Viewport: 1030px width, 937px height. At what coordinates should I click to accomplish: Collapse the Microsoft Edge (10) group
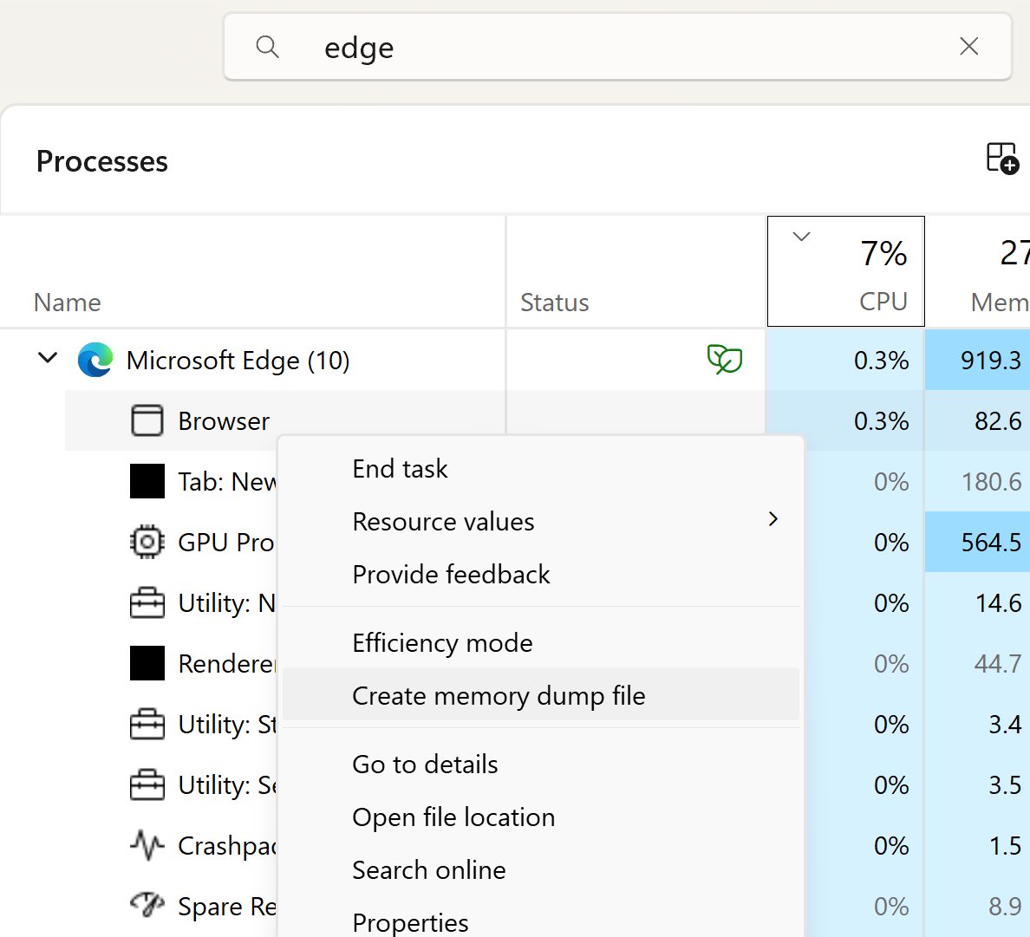[x=48, y=359]
